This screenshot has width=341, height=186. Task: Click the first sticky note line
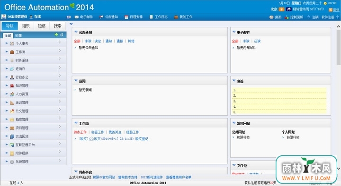click(279, 90)
